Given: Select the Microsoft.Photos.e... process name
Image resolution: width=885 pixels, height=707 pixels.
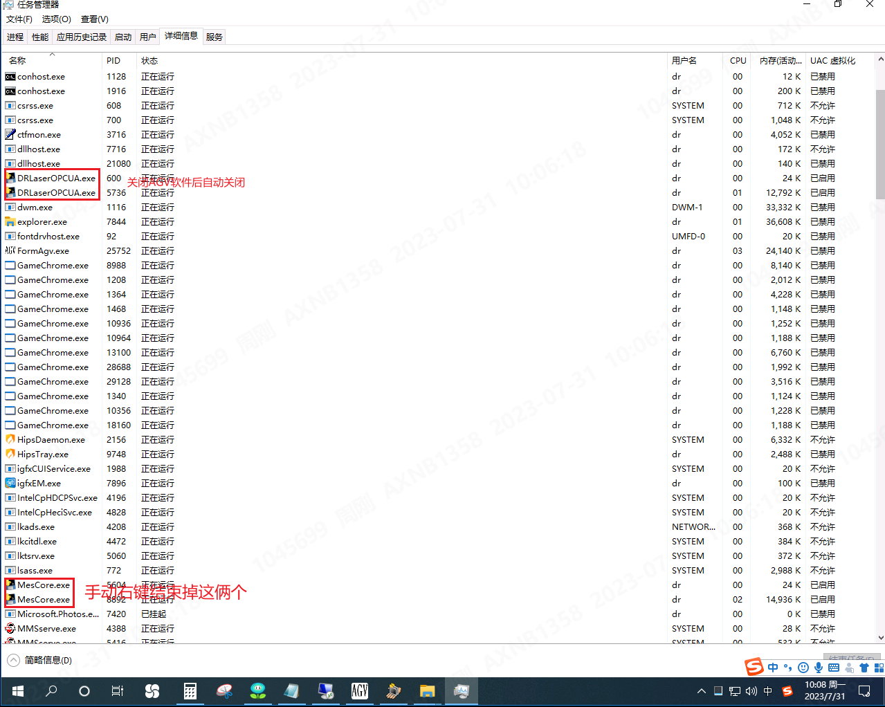Looking at the screenshot, I should (58, 614).
